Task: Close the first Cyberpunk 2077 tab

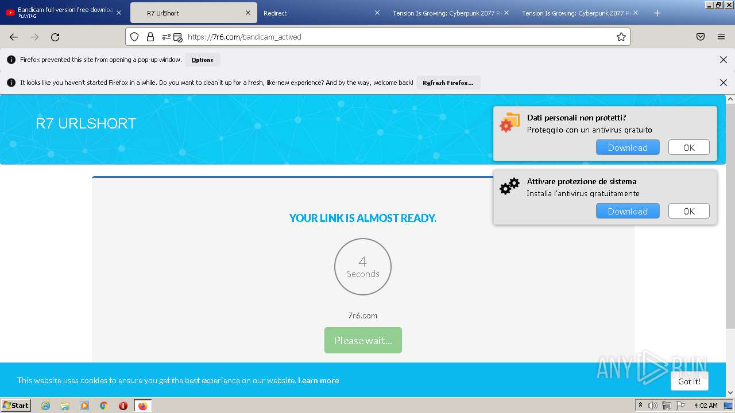Action: [506, 13]
